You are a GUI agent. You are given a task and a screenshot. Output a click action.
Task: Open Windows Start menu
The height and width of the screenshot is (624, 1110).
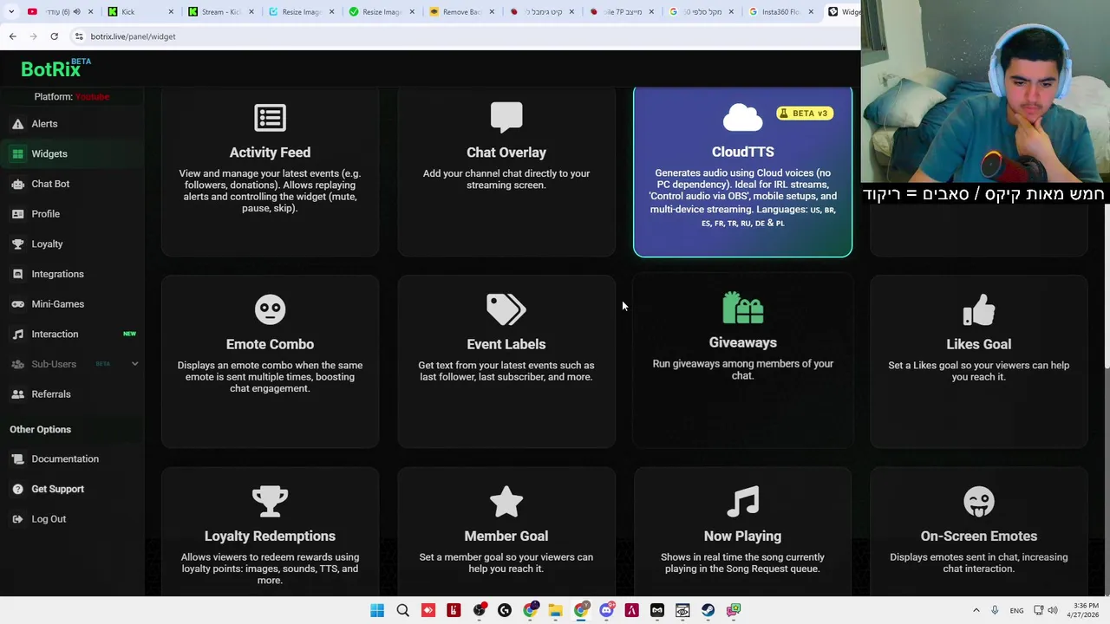click(x=377, y=610)
